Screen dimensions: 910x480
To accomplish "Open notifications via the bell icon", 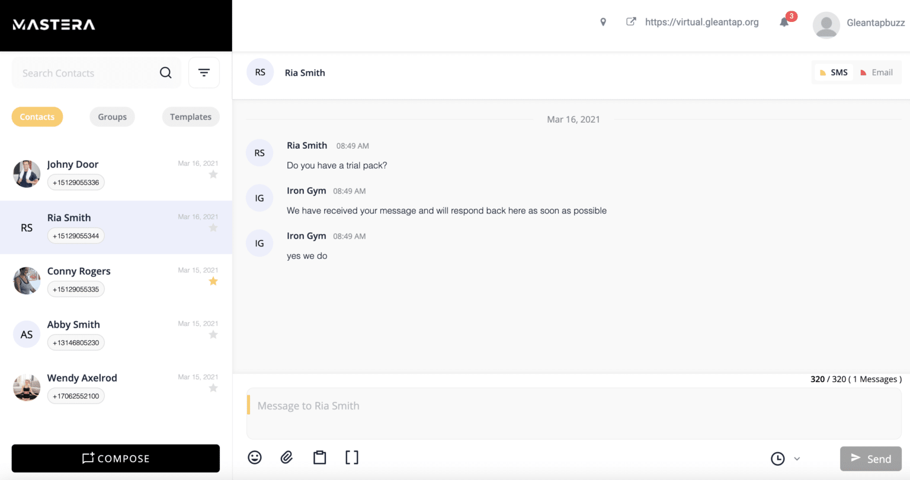I will tap(784, 23).
